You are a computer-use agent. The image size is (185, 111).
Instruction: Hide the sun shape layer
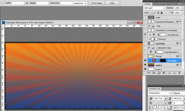(x=145, y=61)
